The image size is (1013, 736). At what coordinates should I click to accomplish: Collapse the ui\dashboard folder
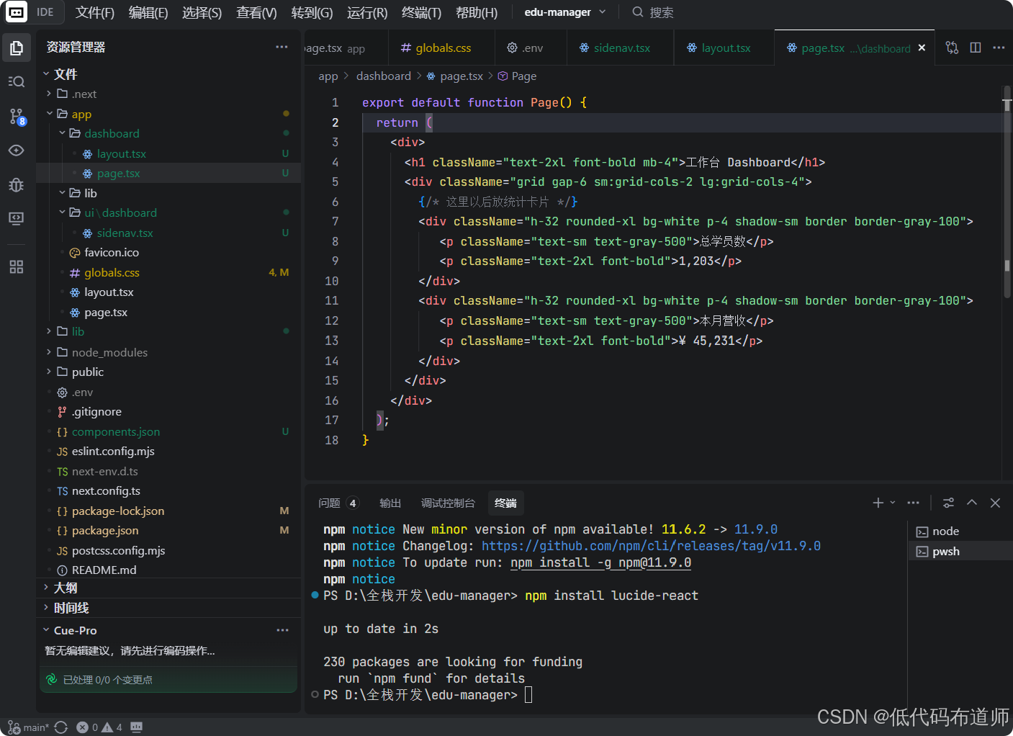pos(168,213)
